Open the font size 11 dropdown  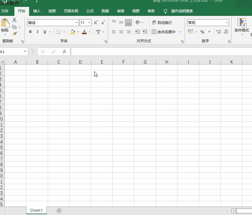point(89,23)
